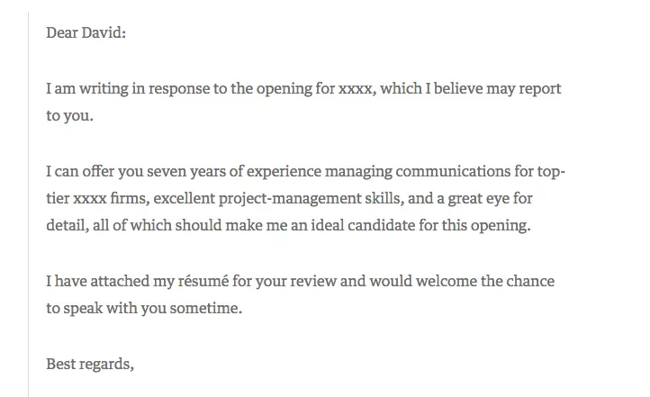Click the word "welcome" in last paragraph

pyautogui.click(x=447, y=281)
